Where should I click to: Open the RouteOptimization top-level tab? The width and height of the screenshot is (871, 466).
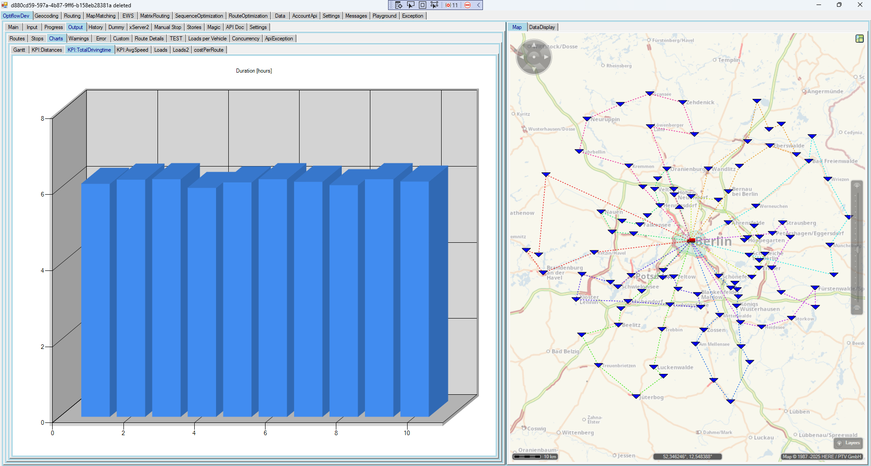click(248, 16)
